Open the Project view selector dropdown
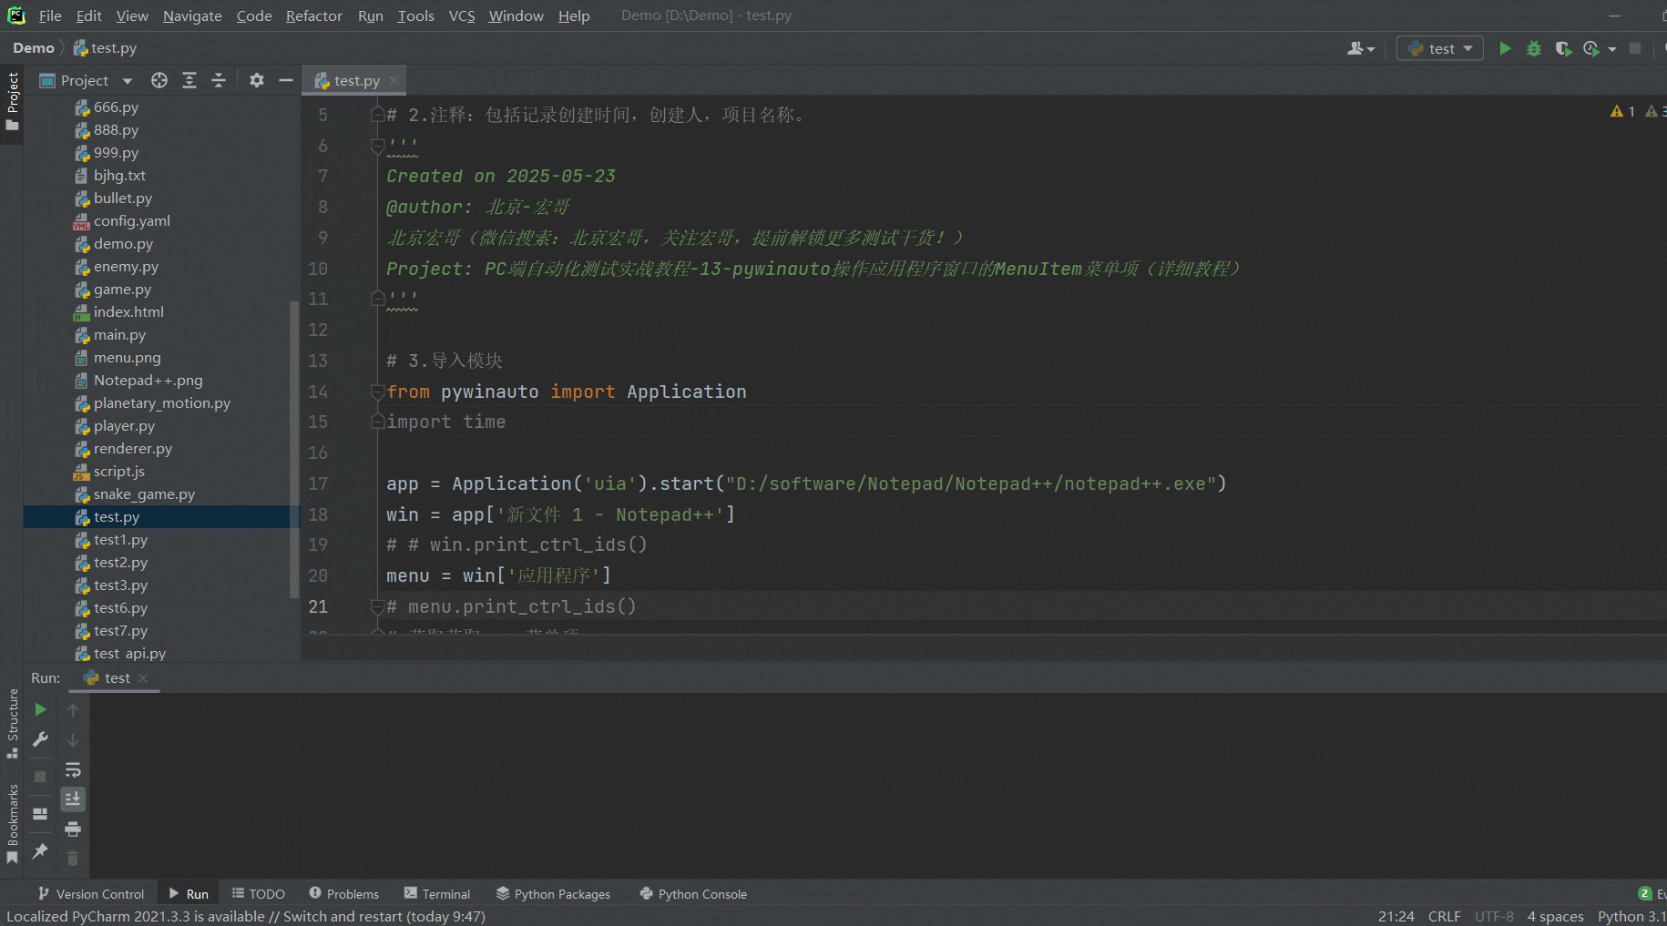 86,80
